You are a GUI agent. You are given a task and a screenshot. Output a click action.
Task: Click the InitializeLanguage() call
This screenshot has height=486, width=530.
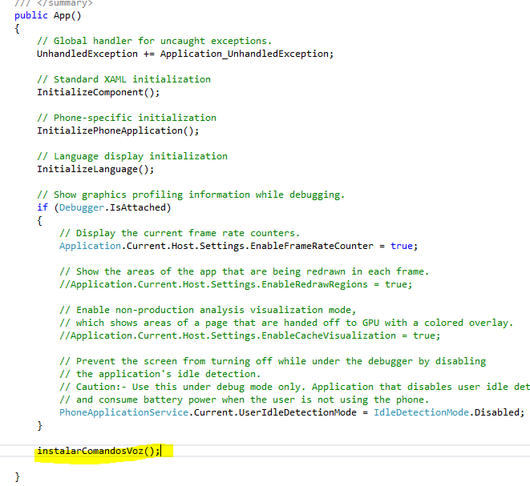95,170
